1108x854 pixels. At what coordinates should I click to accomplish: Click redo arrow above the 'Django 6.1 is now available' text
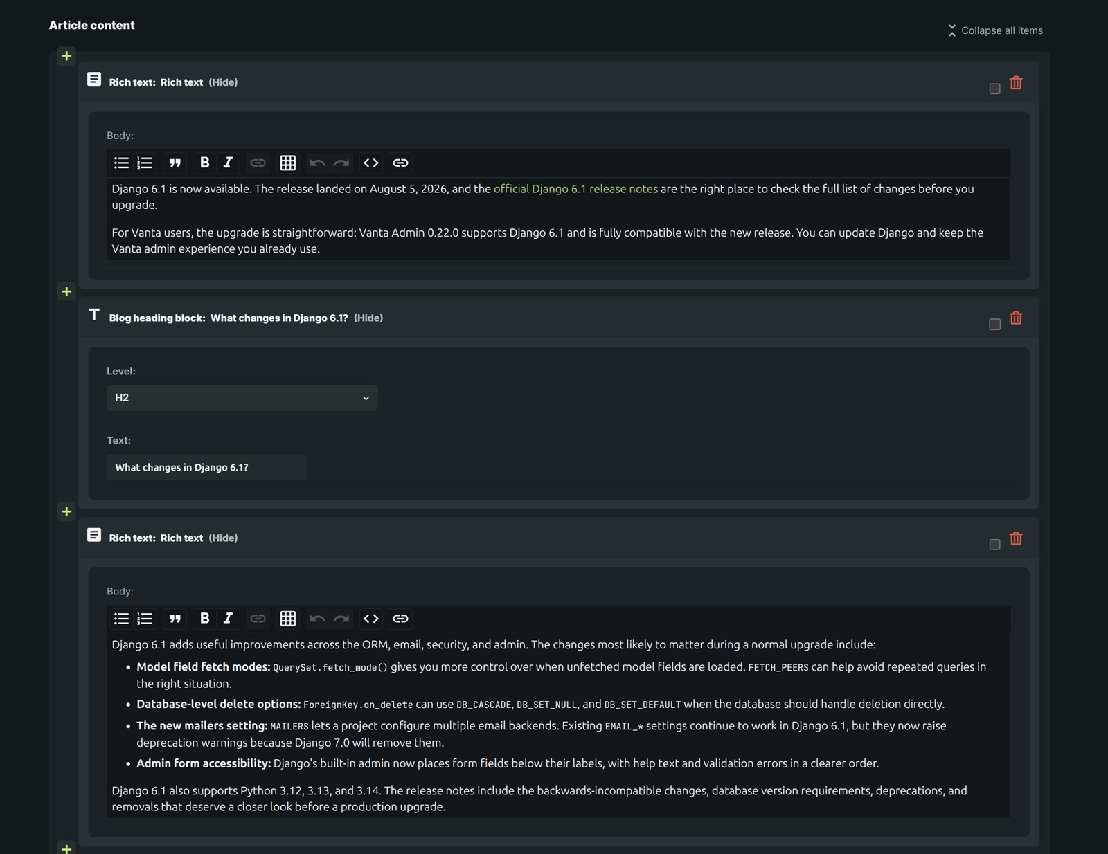coord(341,163)
